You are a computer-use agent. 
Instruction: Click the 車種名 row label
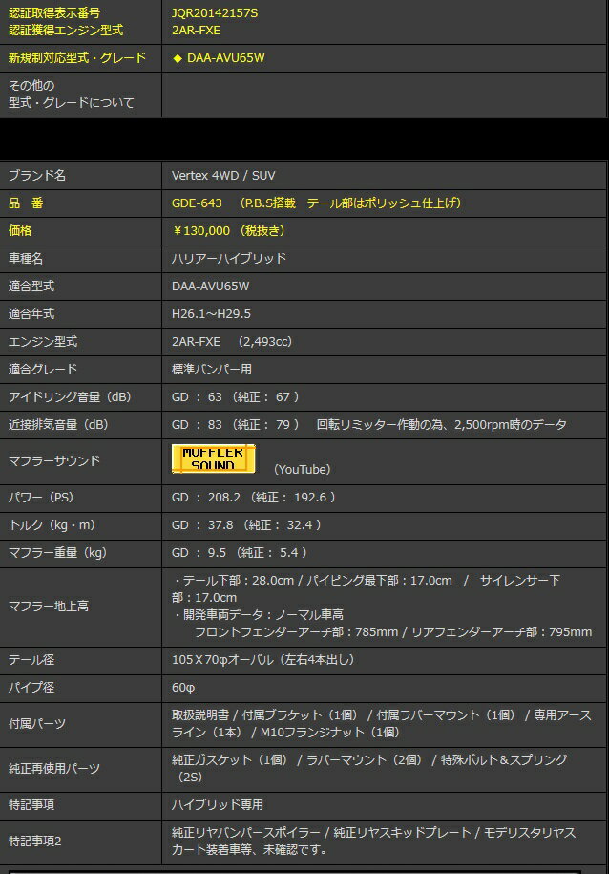26,258
